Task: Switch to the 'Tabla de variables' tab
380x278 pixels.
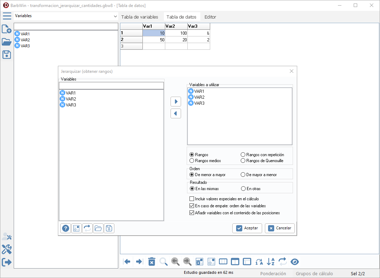Action: [140, 17]
